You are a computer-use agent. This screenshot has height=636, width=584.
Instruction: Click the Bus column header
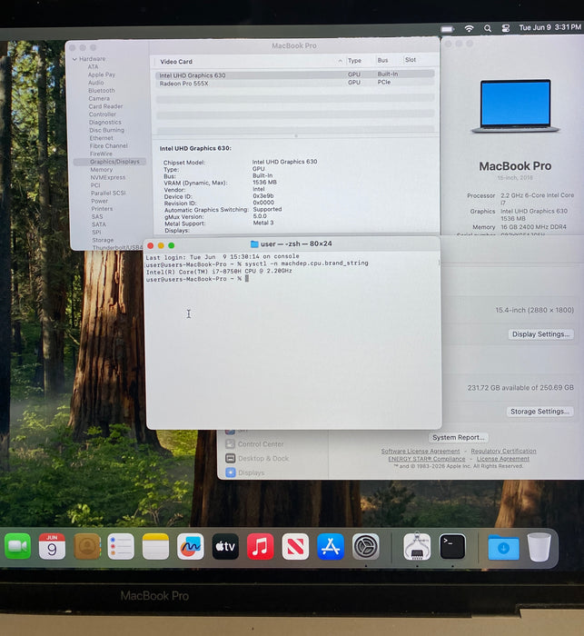tap(382, 60)
